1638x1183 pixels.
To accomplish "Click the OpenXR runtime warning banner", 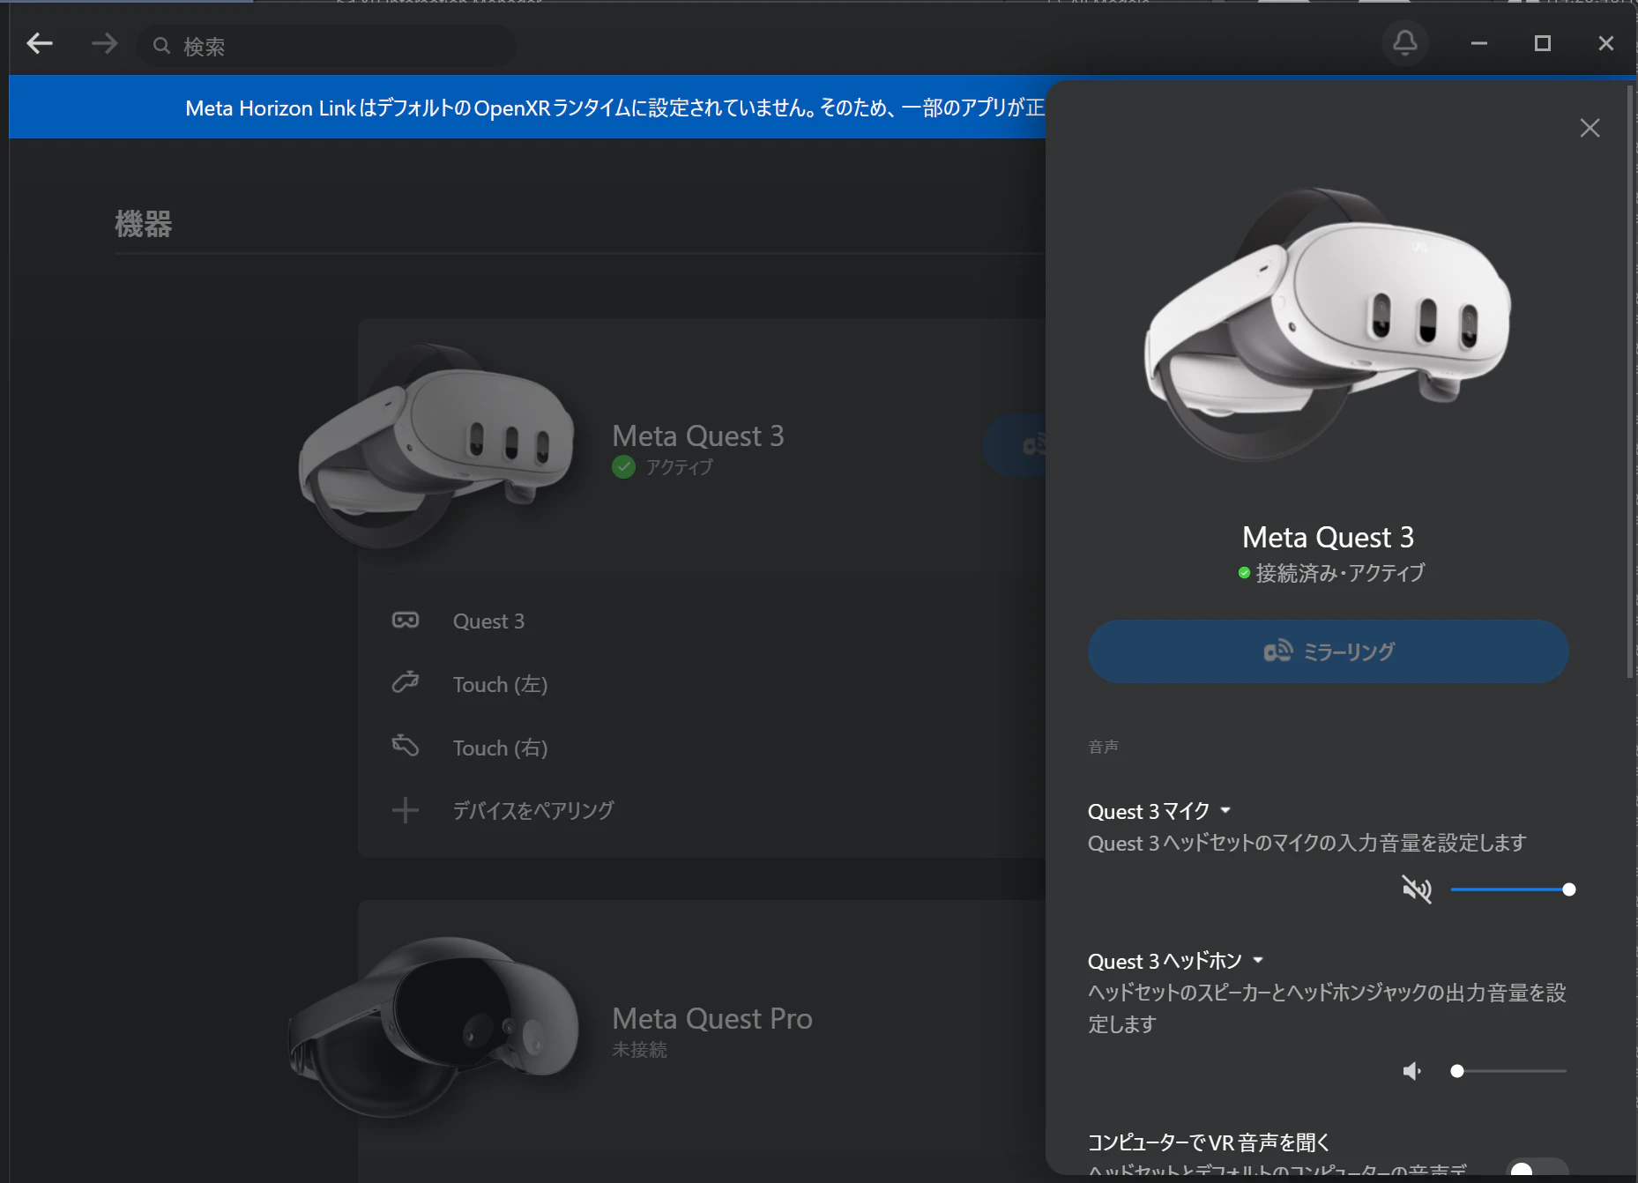I will 527,108.
